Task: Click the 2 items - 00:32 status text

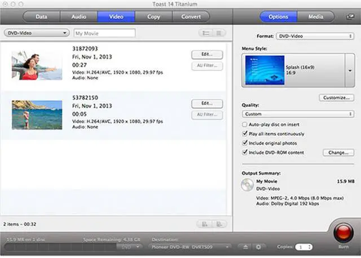Action: (x=20, y=224)
